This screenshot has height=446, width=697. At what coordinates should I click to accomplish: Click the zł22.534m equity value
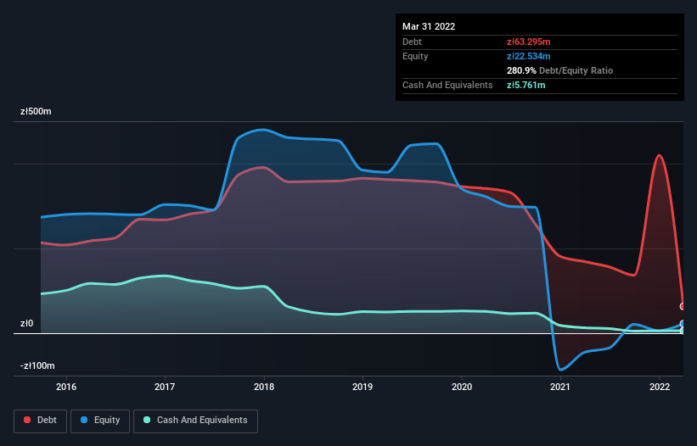tap(529, 56)
